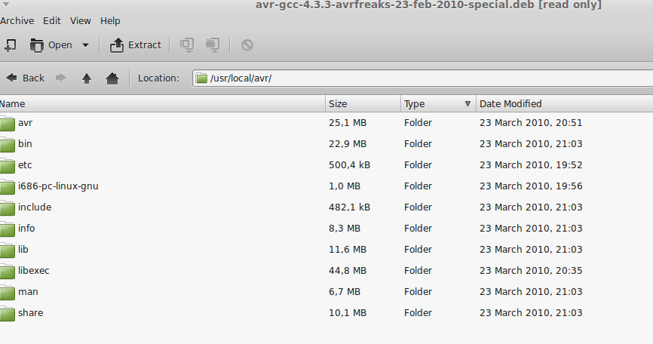
Task: Open the View menu
Action: pos(81,21)
